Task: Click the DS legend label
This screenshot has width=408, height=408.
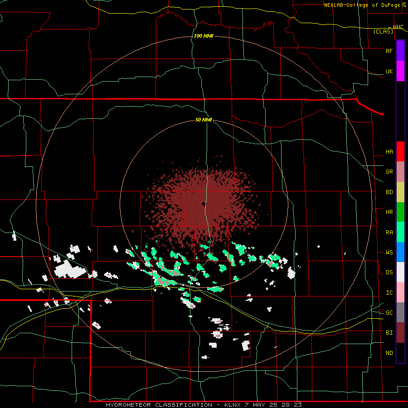Action: (x=389, y=272)
